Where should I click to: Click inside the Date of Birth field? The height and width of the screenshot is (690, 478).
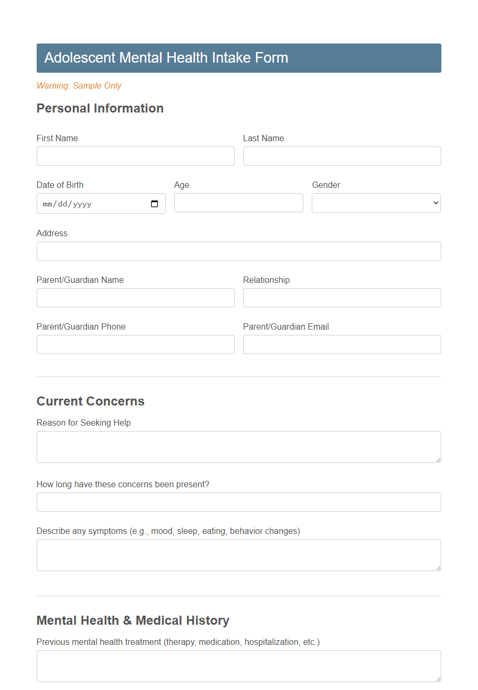pos(85,203)
